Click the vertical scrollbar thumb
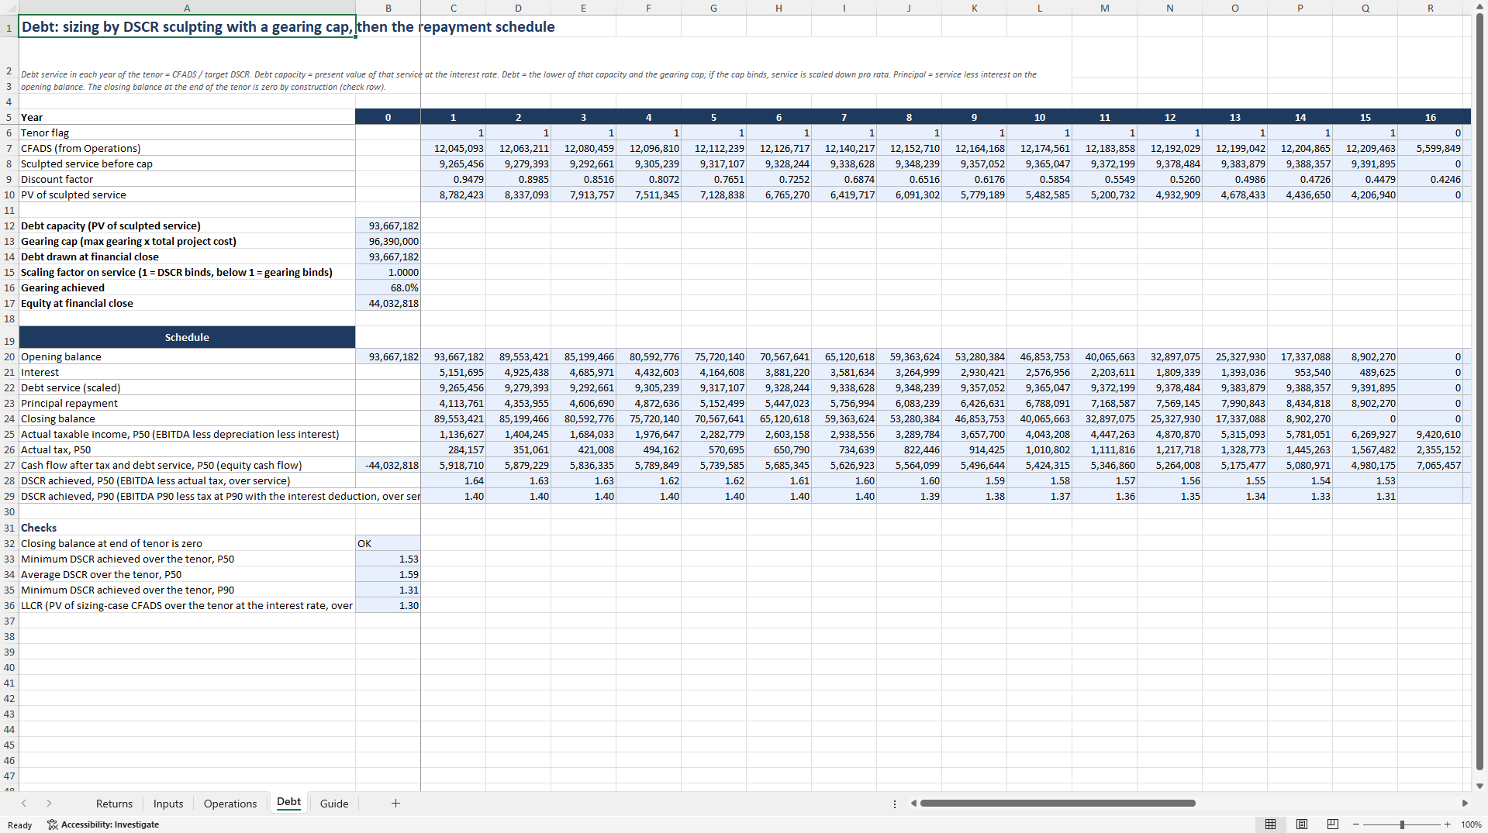 pos(1479,391)
